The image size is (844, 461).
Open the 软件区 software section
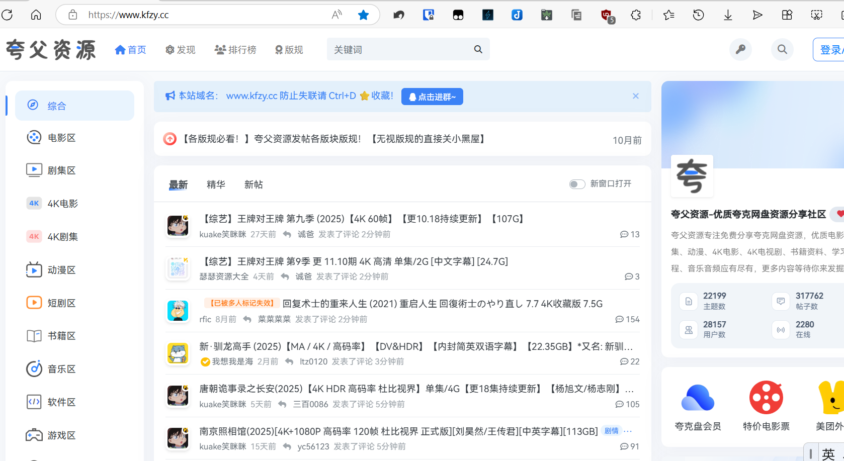(x=61, y=402)
